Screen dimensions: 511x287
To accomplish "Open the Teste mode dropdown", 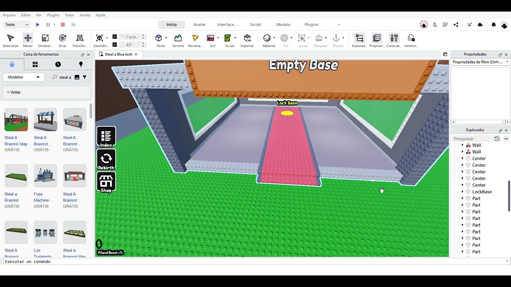I will (x=17, y=25).
